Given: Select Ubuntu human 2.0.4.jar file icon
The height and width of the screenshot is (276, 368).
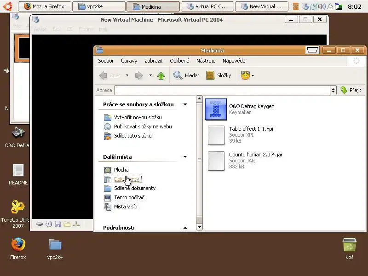Looking at the screenshot, I should 216,161.
